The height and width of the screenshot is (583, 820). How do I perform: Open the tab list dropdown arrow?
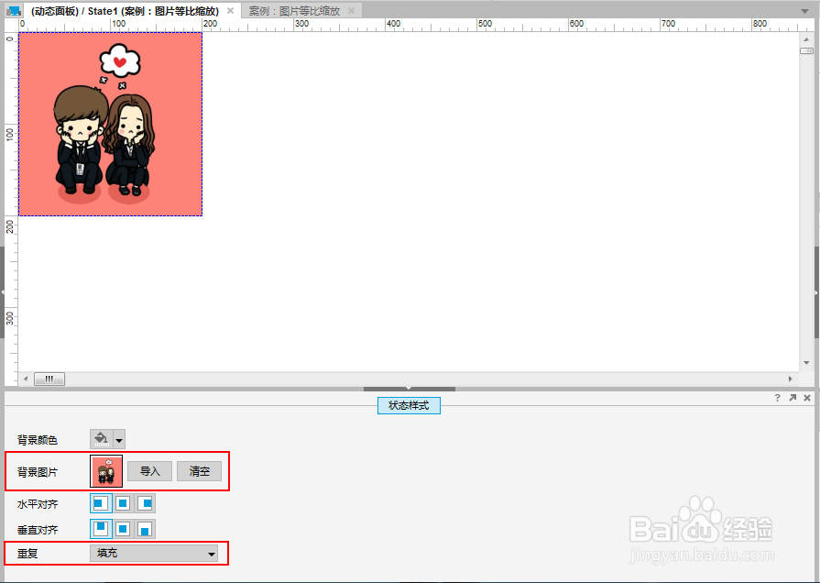[804, 11]
